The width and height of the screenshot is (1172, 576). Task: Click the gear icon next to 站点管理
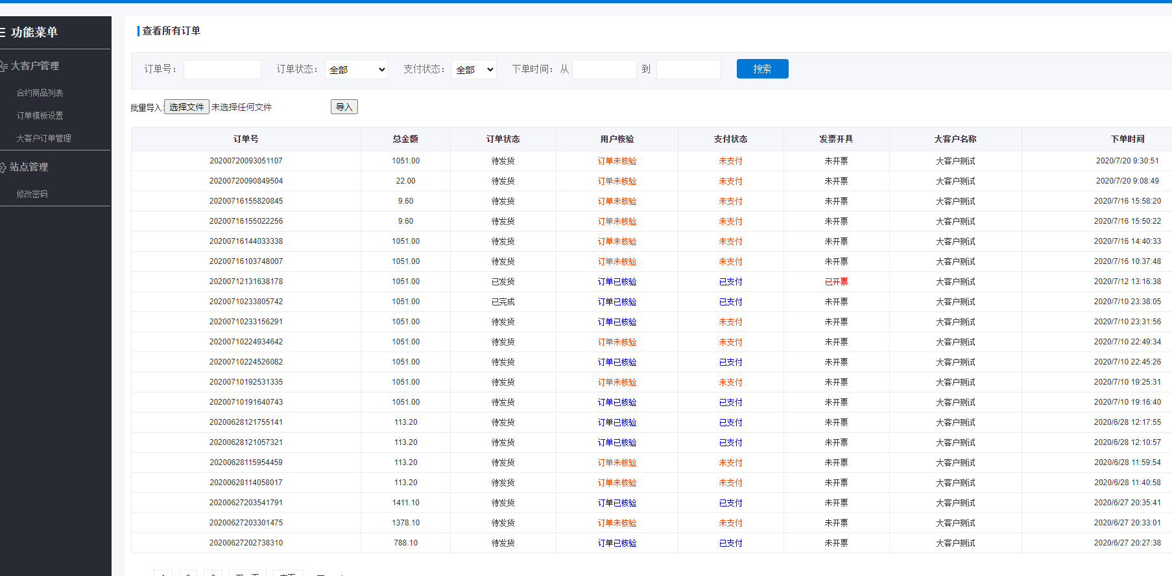pos(3,167)
